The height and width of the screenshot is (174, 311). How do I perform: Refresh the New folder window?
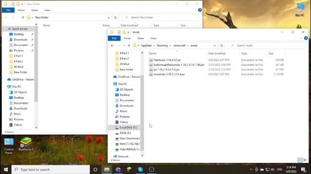coord(116,17)
